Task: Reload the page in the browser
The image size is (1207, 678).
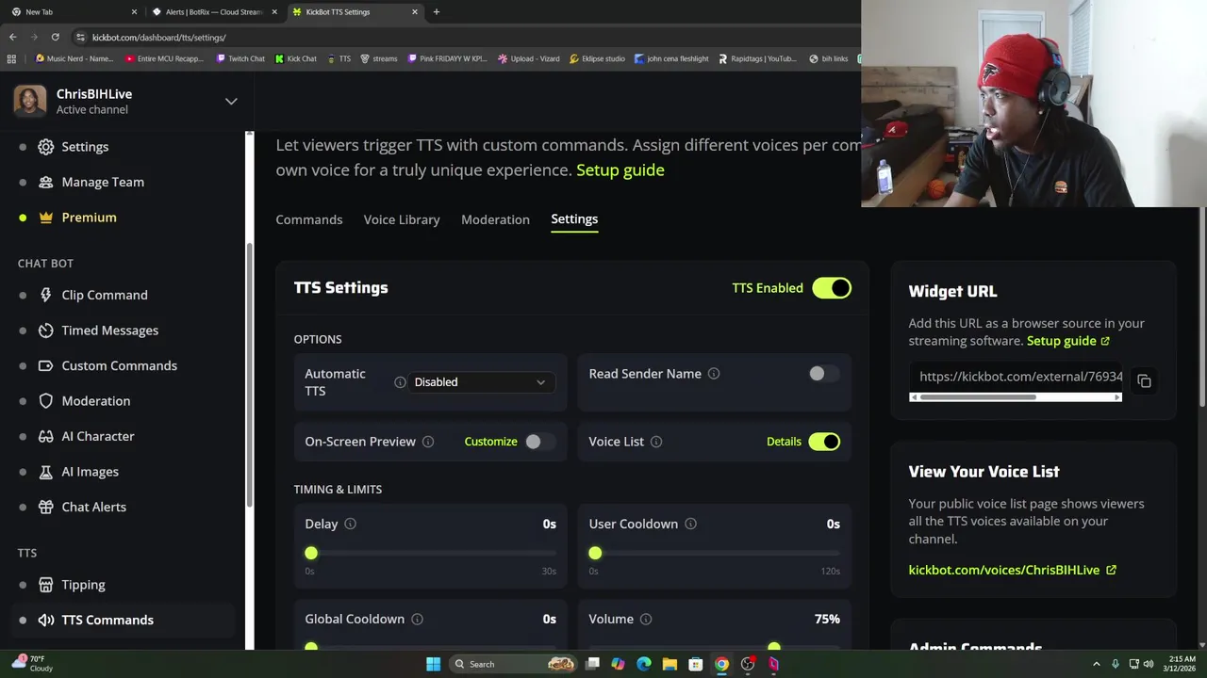Action: click(55, 37)
